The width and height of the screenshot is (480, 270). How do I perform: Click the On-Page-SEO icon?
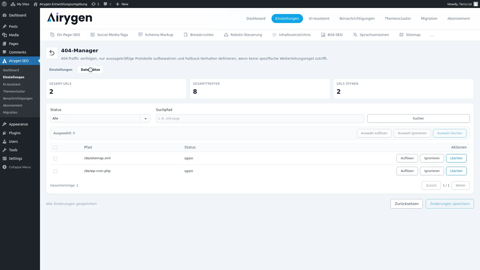pos(52,35)
